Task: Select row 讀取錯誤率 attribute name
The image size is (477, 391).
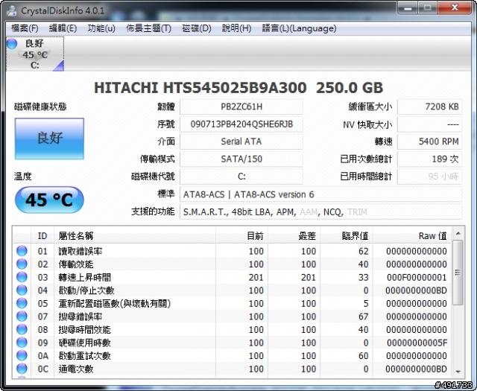Action: (80, 251)
